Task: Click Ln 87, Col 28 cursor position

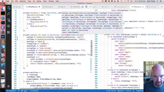Action: [111, 91]
